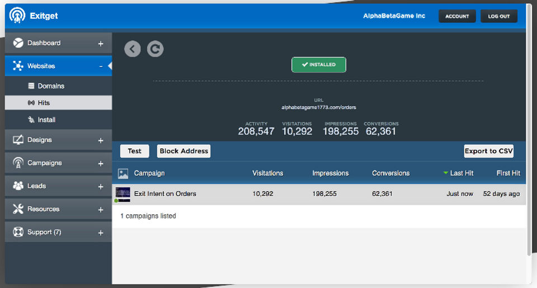Open the Exit Intent on Orders campaign name
The height and width of the screenshot is (288, 537).
165,194
